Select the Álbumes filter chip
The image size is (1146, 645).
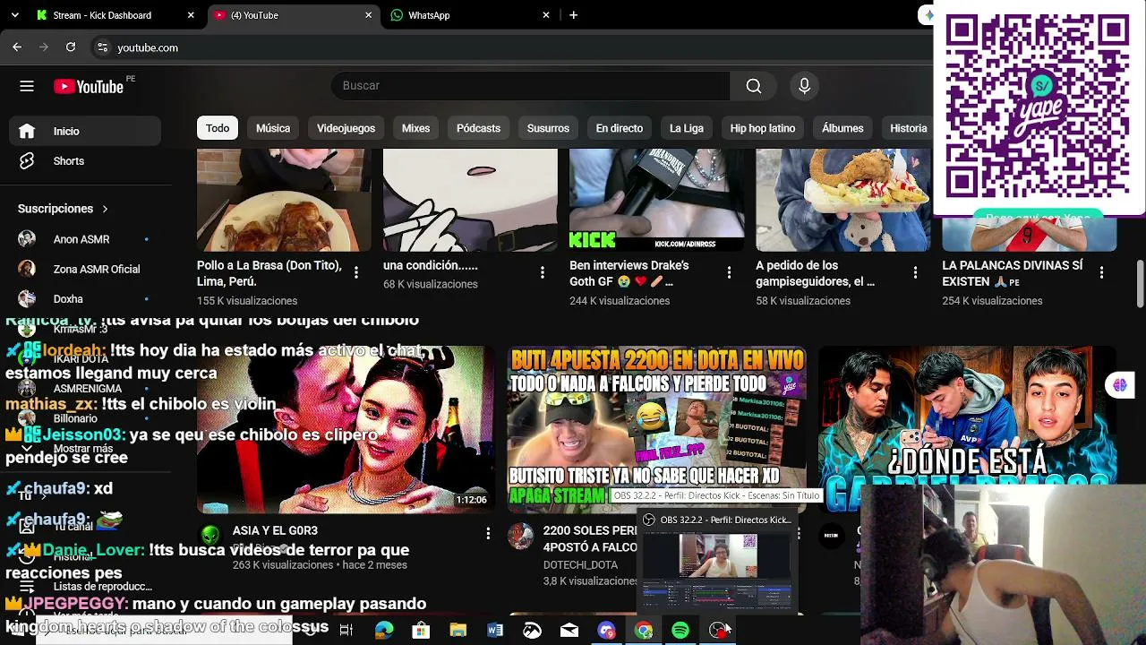pos(842,128)
